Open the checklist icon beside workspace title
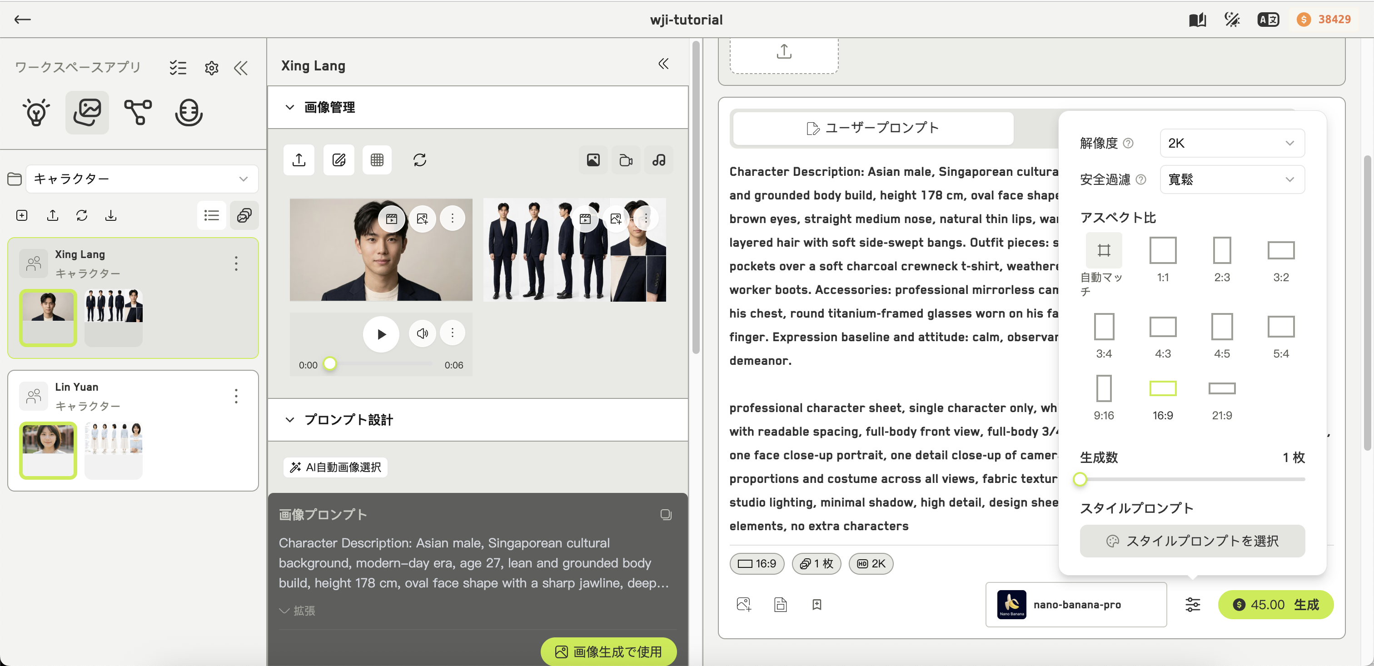Screen dimensions: 1374x666 pyautogui.click(x=178, y=68)
